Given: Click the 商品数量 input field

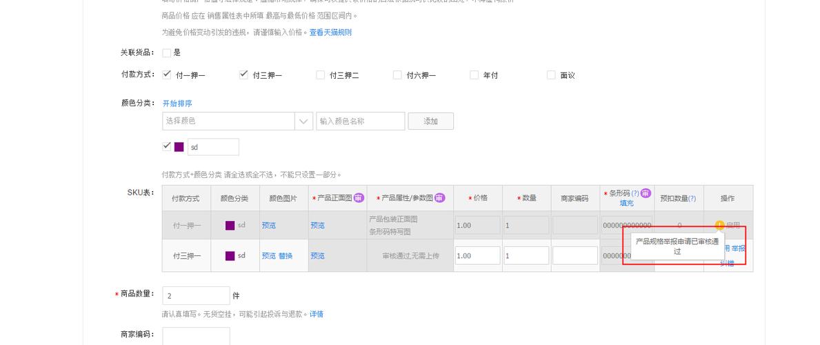Looking at the screenshot, I should pyautogui.click(x=196, y=296).
